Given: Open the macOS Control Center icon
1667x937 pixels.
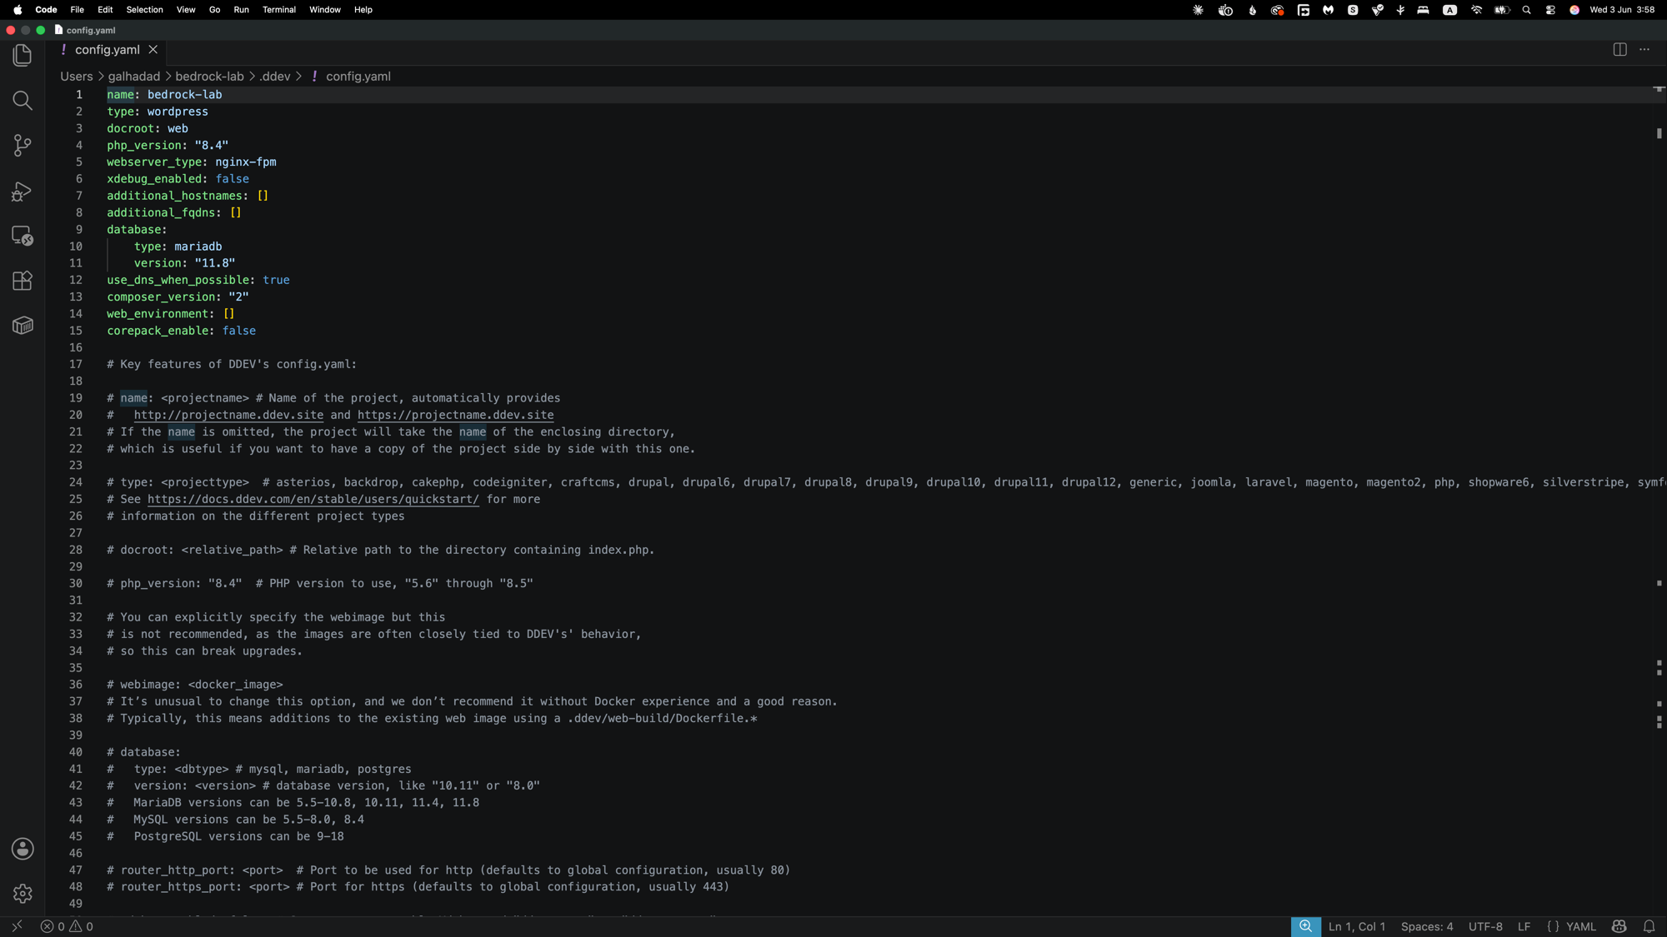Looking at the screenshot, I should coord(1550,10).
